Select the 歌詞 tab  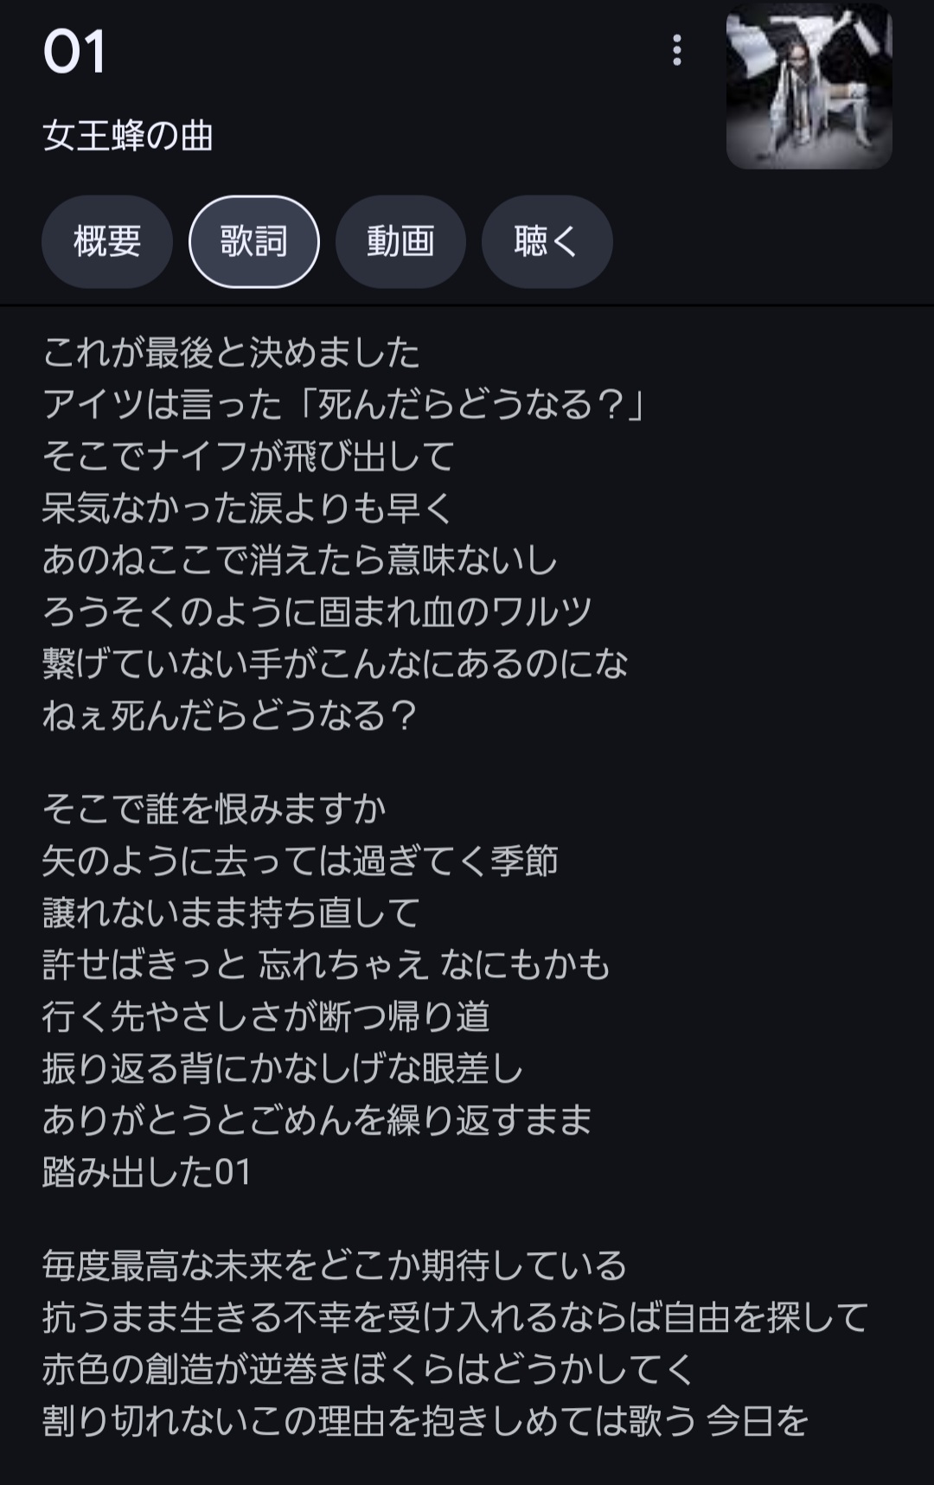254,241
